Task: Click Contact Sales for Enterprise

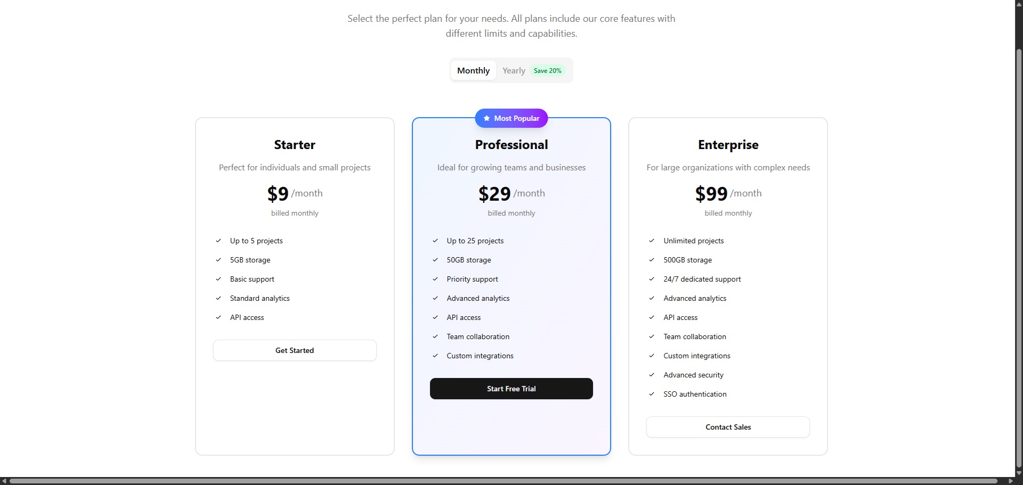Action: pyautogui.click(x=728, y=426)
